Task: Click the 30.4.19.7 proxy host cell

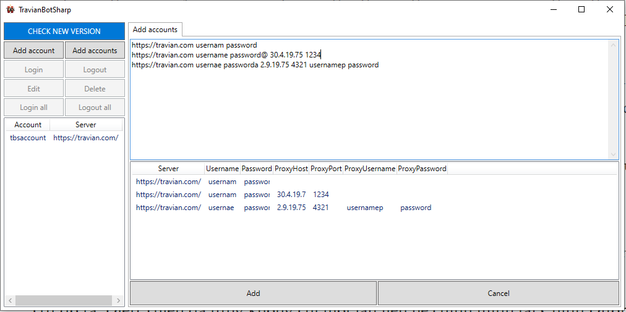Action: coord(291,195)
